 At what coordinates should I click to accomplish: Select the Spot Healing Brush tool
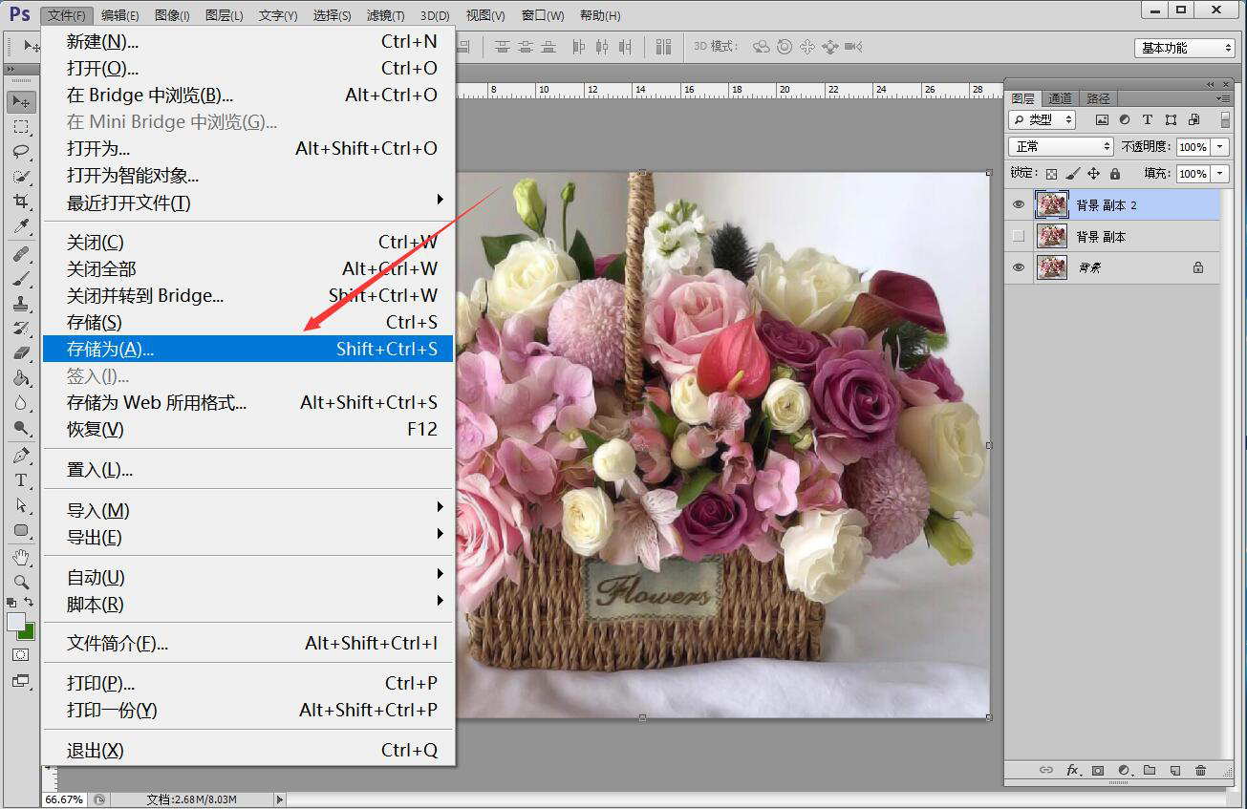pyautogui.click(x=21, y=254)
